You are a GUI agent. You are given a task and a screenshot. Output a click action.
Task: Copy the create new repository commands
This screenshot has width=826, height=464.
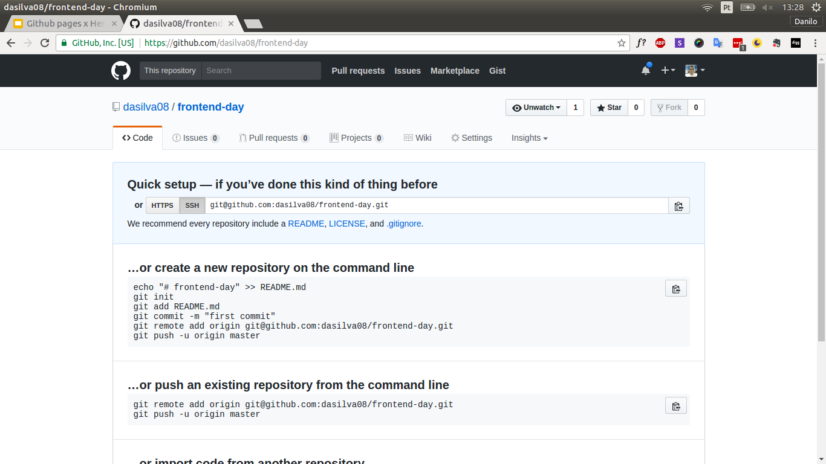[x=676, y=288]
